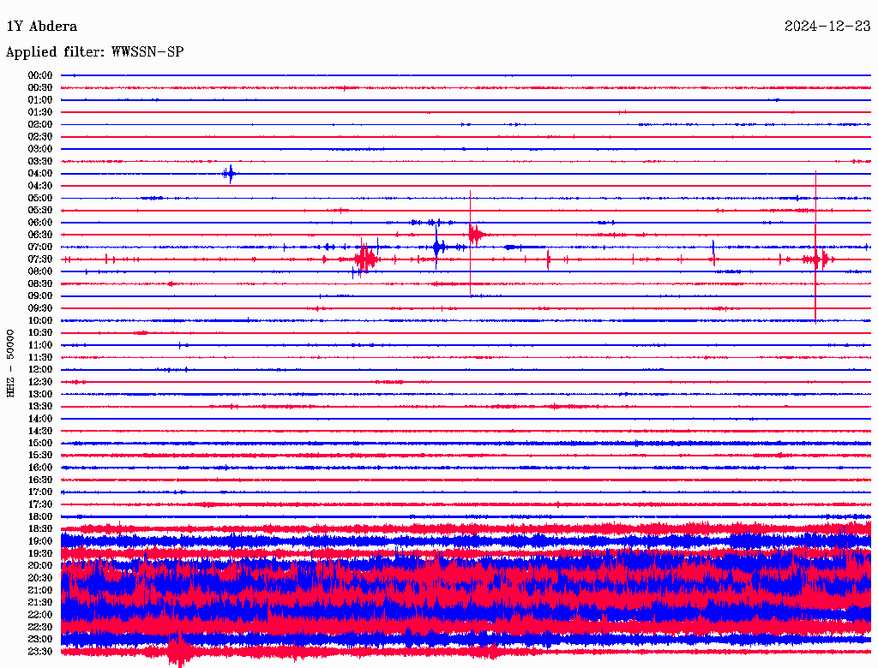Select the 15:00 time label
The height and width of the screenshot is (668, 878).
(40, 443)
